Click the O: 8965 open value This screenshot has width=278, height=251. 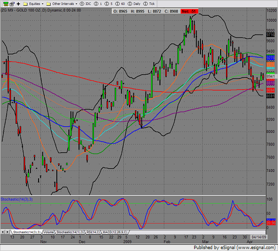coord(120,12)
